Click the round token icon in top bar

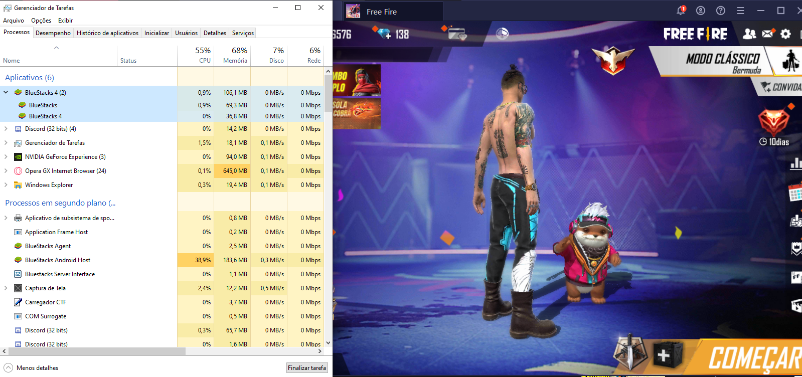pyautogui.click(x=502, y=34)
